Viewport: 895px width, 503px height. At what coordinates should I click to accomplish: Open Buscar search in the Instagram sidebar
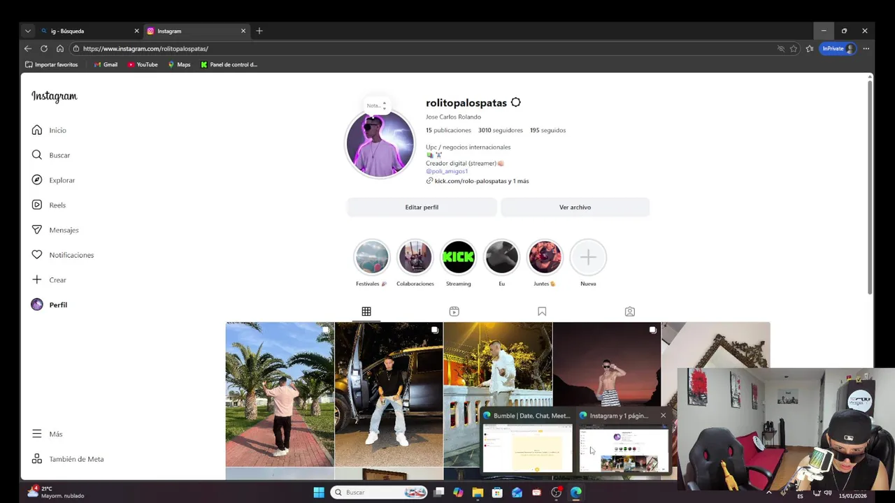coord(50,155)
